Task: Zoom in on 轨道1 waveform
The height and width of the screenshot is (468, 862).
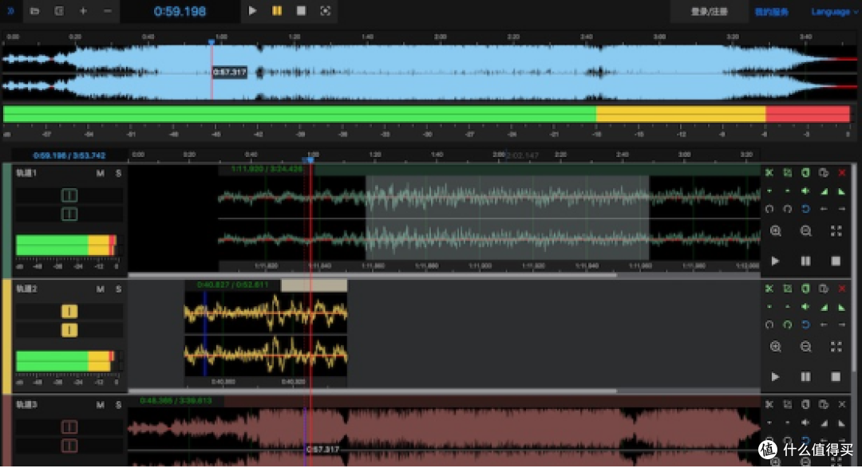Action: coord(776,231)
